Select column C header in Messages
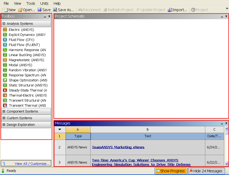Screen dimensions: 229x175 click(214, 130)
